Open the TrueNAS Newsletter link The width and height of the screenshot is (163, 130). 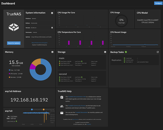[80, 112]
